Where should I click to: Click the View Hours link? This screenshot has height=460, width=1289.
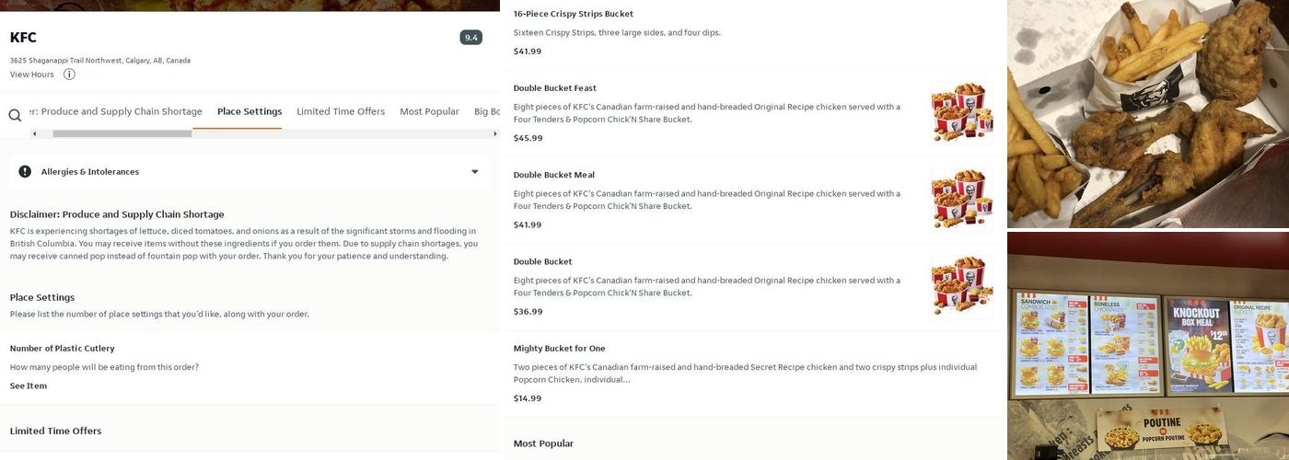click(32, 75)
